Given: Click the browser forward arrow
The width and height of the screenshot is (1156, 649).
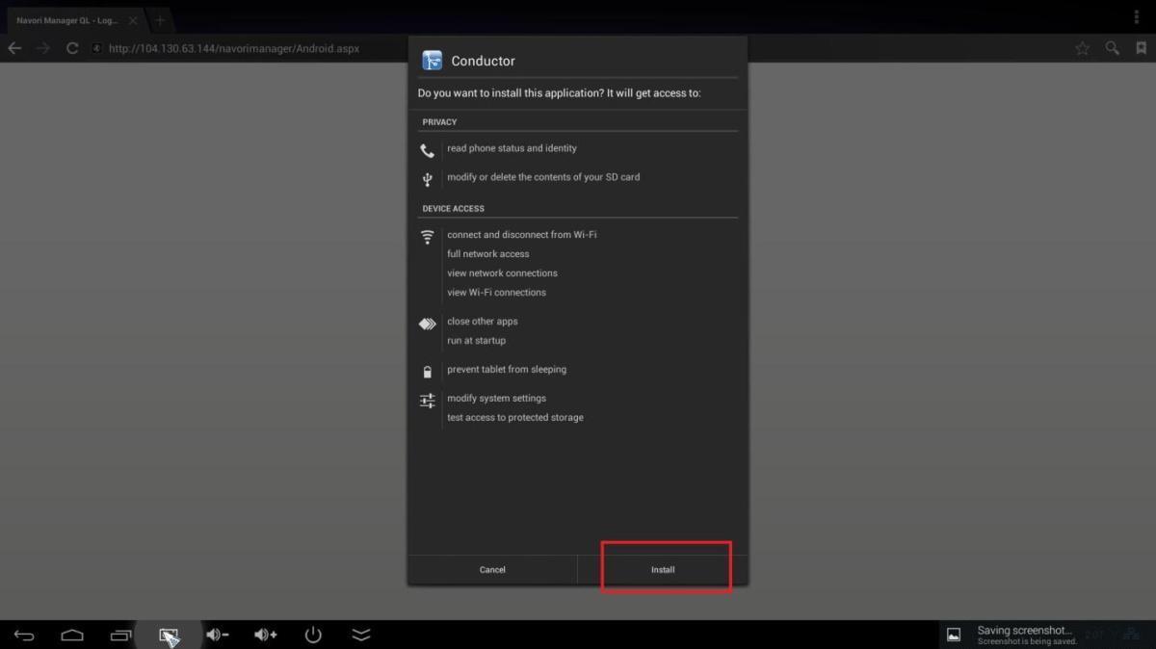Looking at the screenshot, I should click(43, 48).
